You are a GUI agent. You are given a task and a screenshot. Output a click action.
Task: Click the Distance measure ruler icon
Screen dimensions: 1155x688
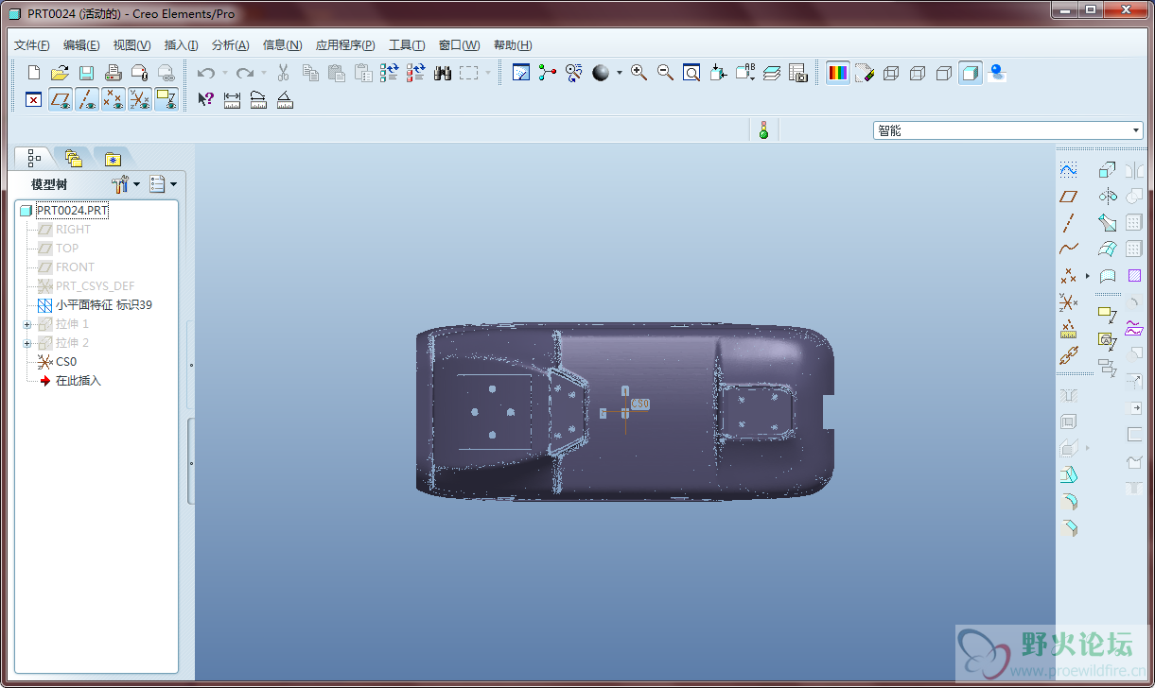click(233, 99)
